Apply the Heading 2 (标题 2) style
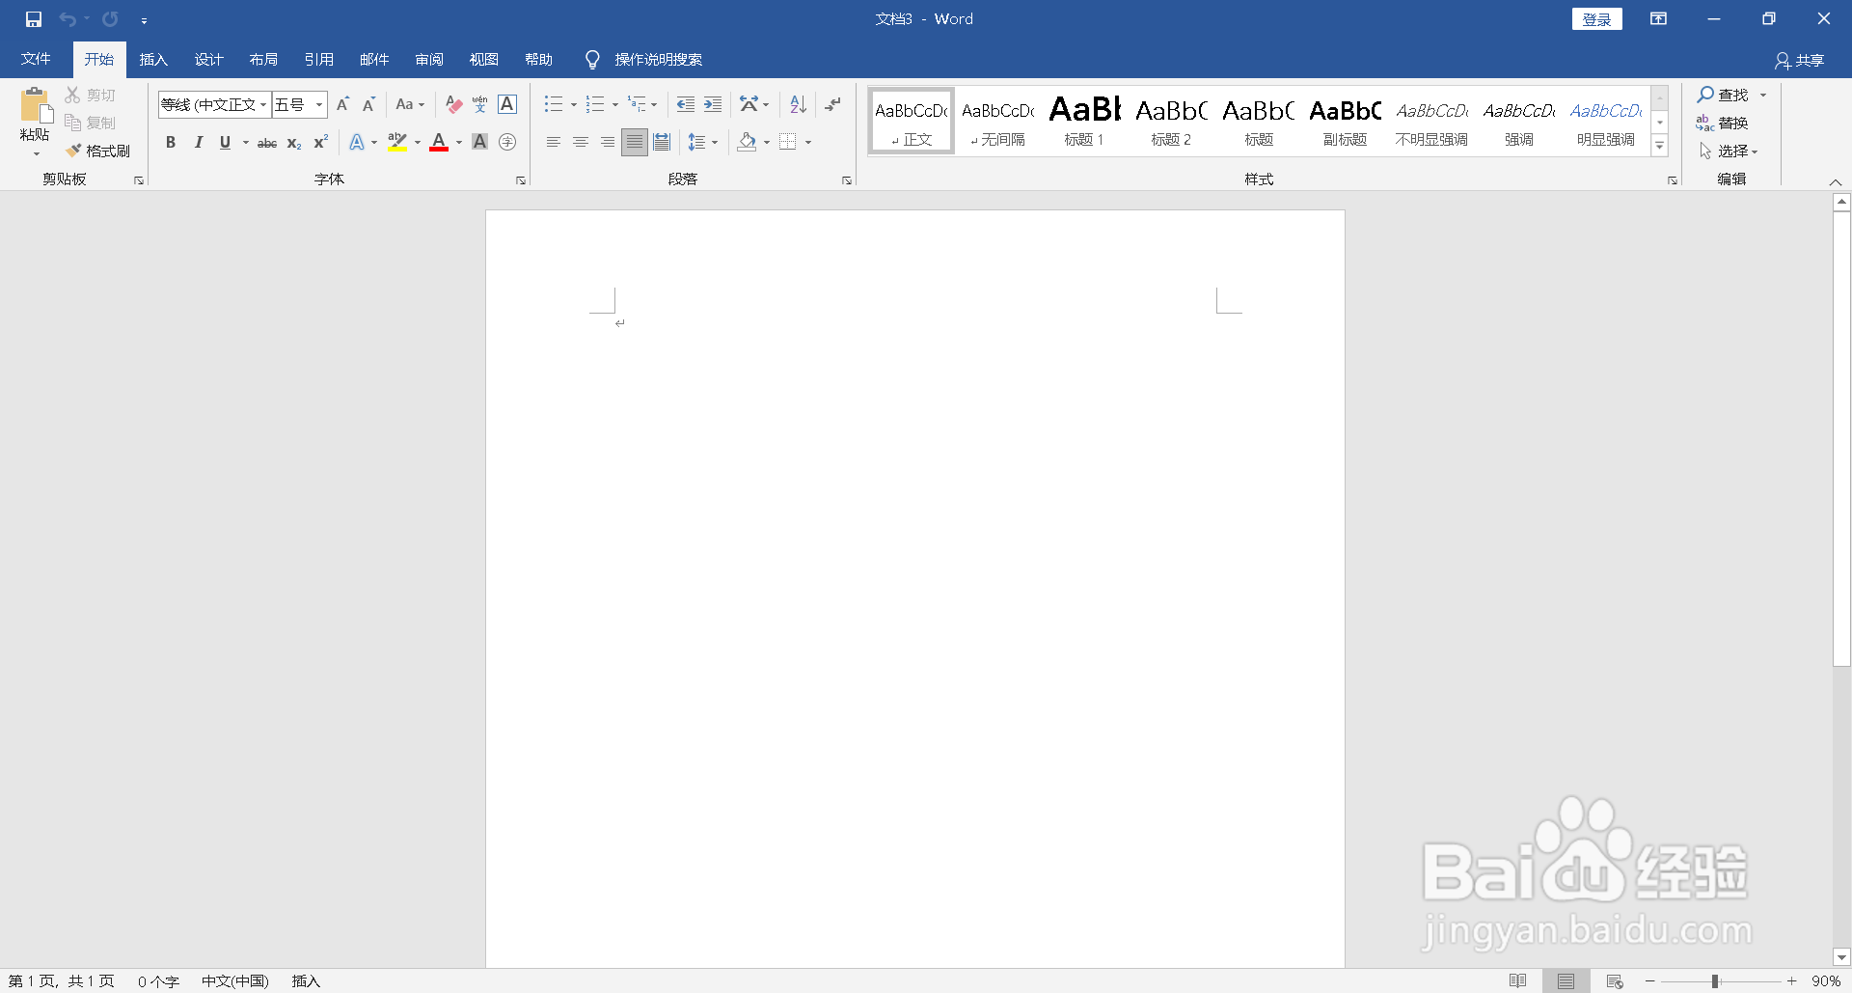The height and width of the screenshot is (993, 1852). pyautogui.click(x=1171, y=121)
